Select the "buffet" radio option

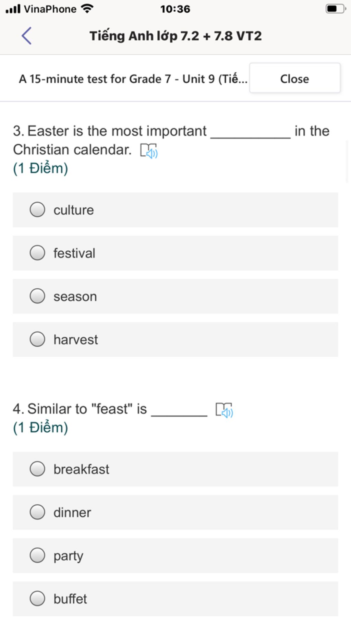(175, 599)
